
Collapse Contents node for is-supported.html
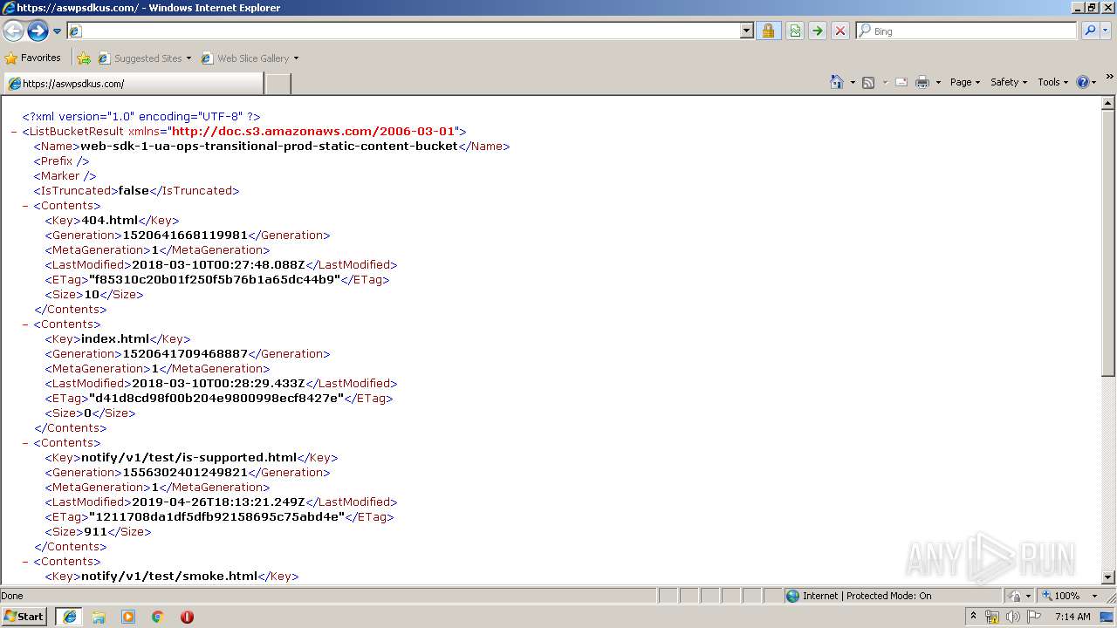26,443
